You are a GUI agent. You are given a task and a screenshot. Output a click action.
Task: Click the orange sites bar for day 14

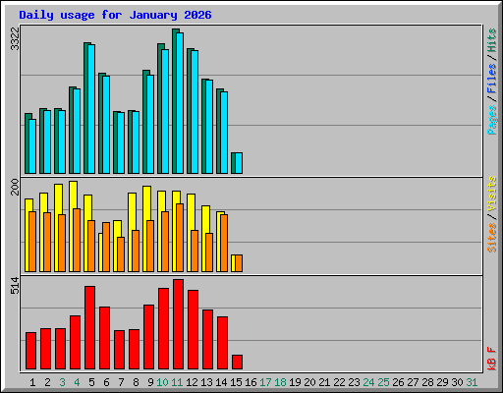[x=224, y=243]
